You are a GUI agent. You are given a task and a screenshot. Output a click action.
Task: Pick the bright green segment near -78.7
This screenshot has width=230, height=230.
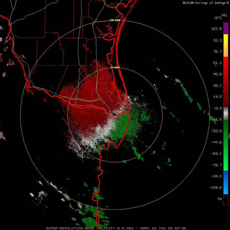point(226,165)
